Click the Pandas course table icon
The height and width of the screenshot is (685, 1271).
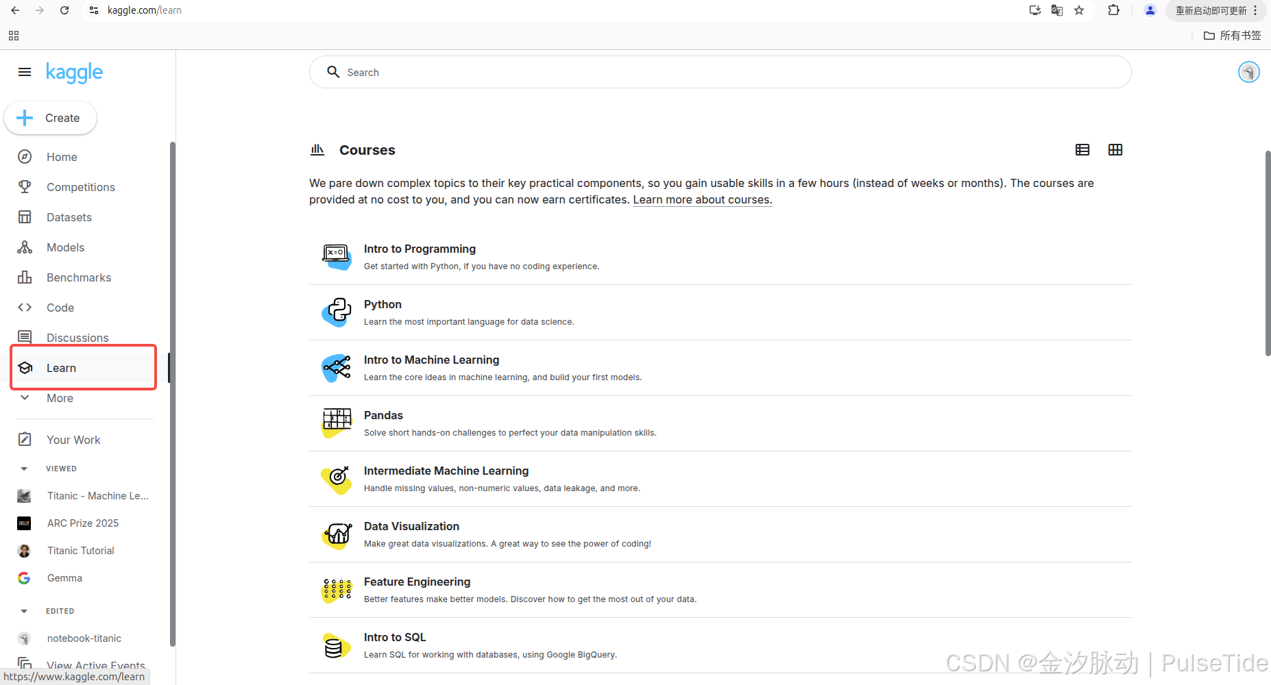pyautogui.click(x=337, y=423)
